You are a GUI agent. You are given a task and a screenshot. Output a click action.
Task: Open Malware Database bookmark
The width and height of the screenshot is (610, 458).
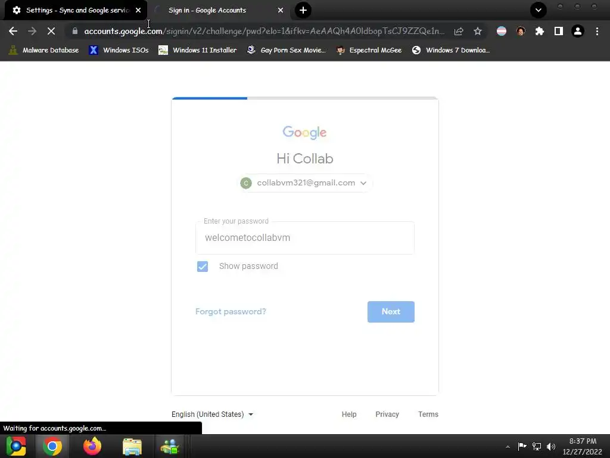(43, 50)
